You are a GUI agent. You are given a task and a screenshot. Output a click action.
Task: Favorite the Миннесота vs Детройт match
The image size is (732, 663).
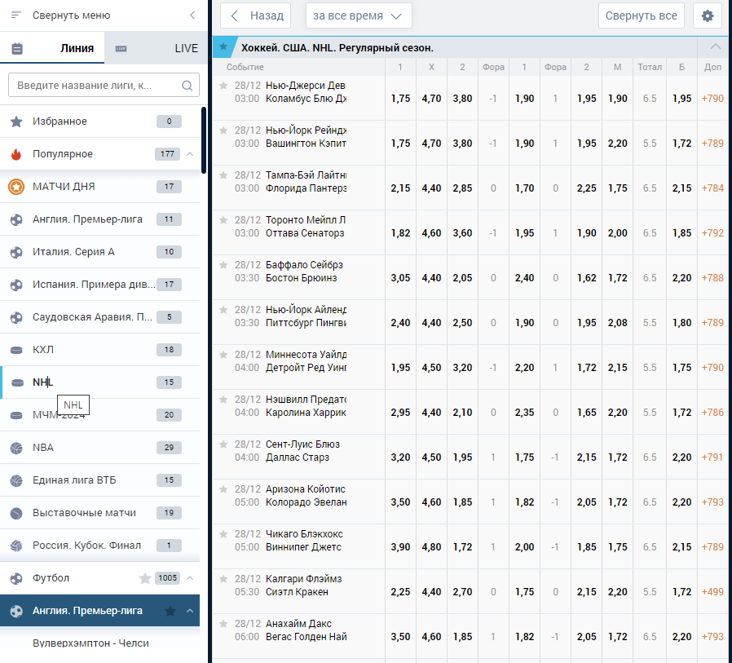pyautogui.click(x=223, y=355)
